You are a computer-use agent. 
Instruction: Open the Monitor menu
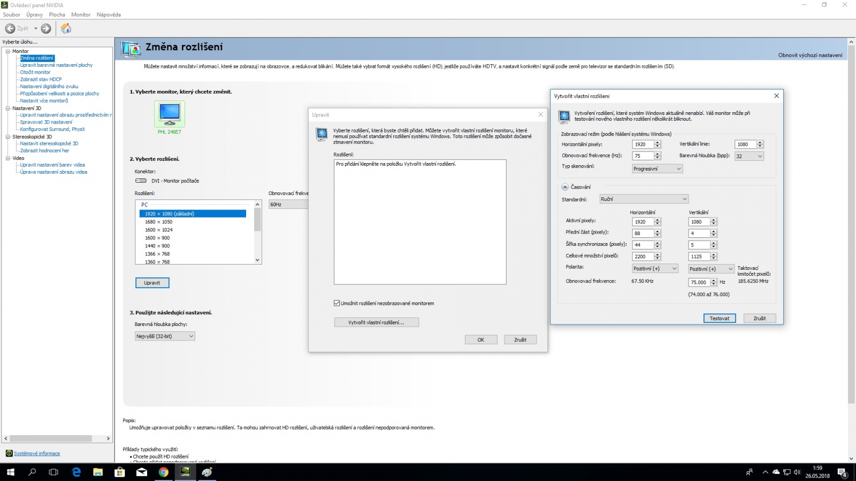(81, 14)
